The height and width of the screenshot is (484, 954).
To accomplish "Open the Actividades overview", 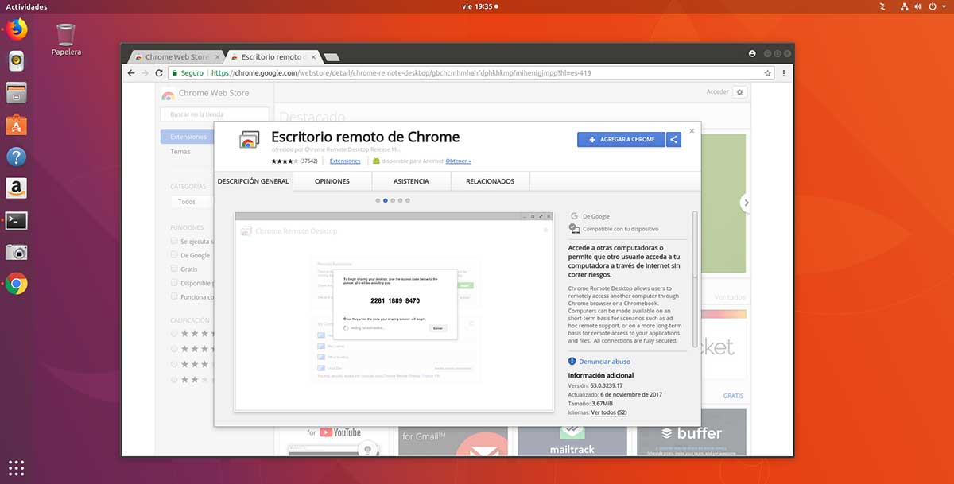I will 26,6.
